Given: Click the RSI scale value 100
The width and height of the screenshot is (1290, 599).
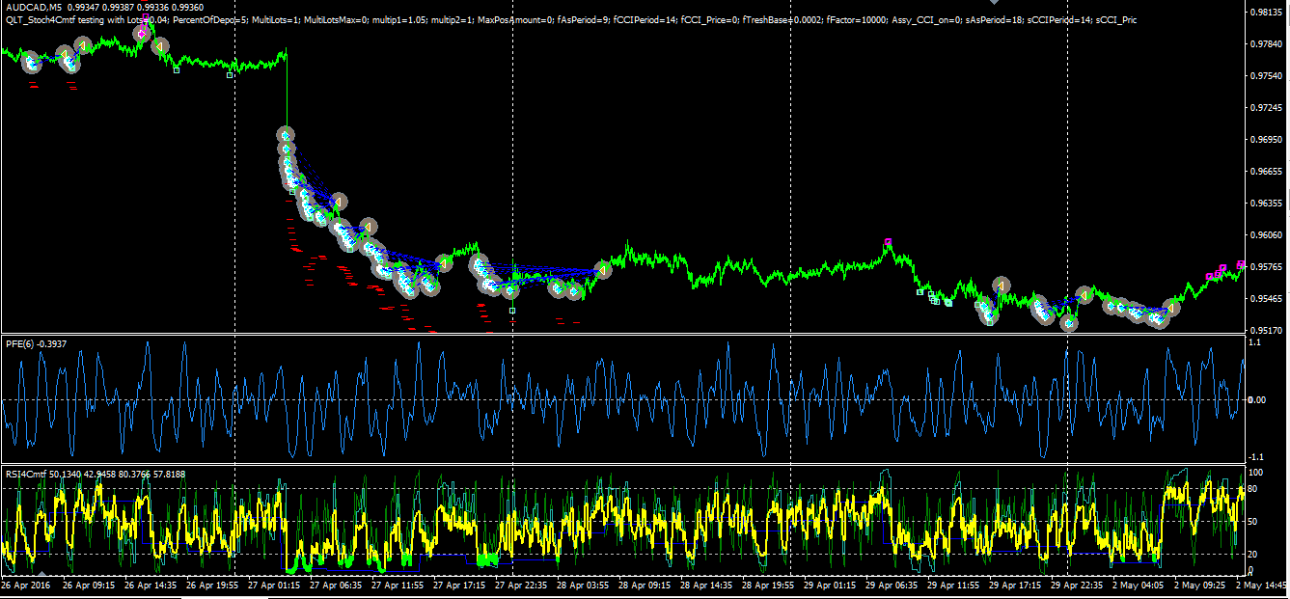Looking at the screenshot, I should [x=1255, y=473].
